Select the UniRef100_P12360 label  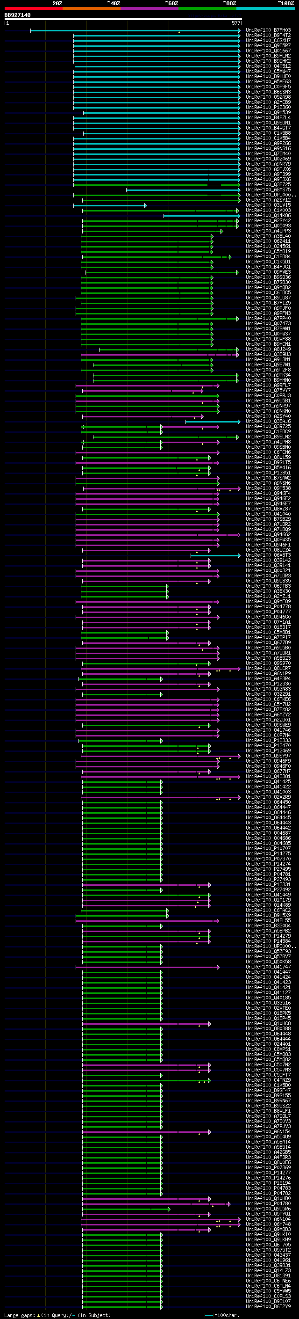pos(268,108)
